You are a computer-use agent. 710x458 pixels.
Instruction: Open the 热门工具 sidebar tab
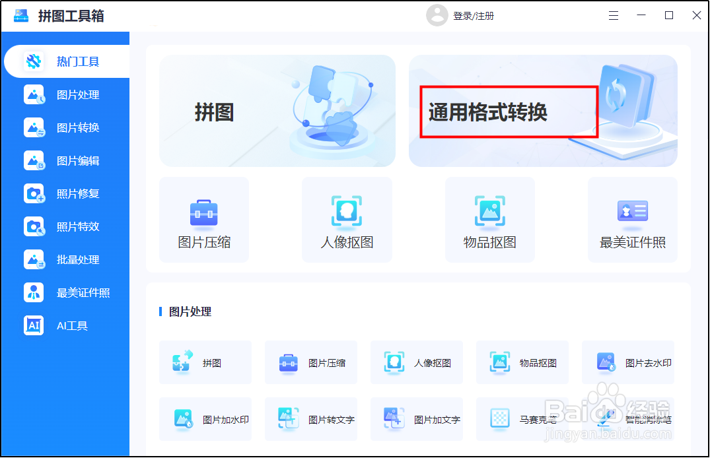67,61
